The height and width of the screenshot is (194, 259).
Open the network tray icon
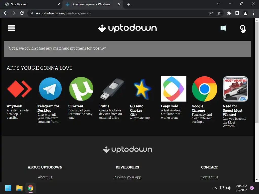pos(222,188)
